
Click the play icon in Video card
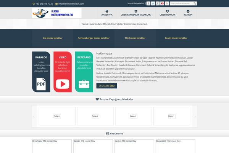tap(63, 84)
